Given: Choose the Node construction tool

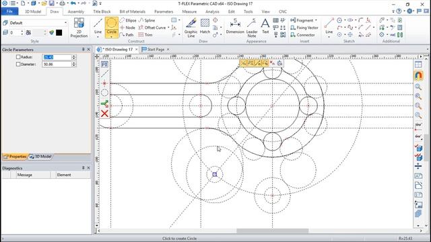Looking at the screenshot, I should click(127, 28).
